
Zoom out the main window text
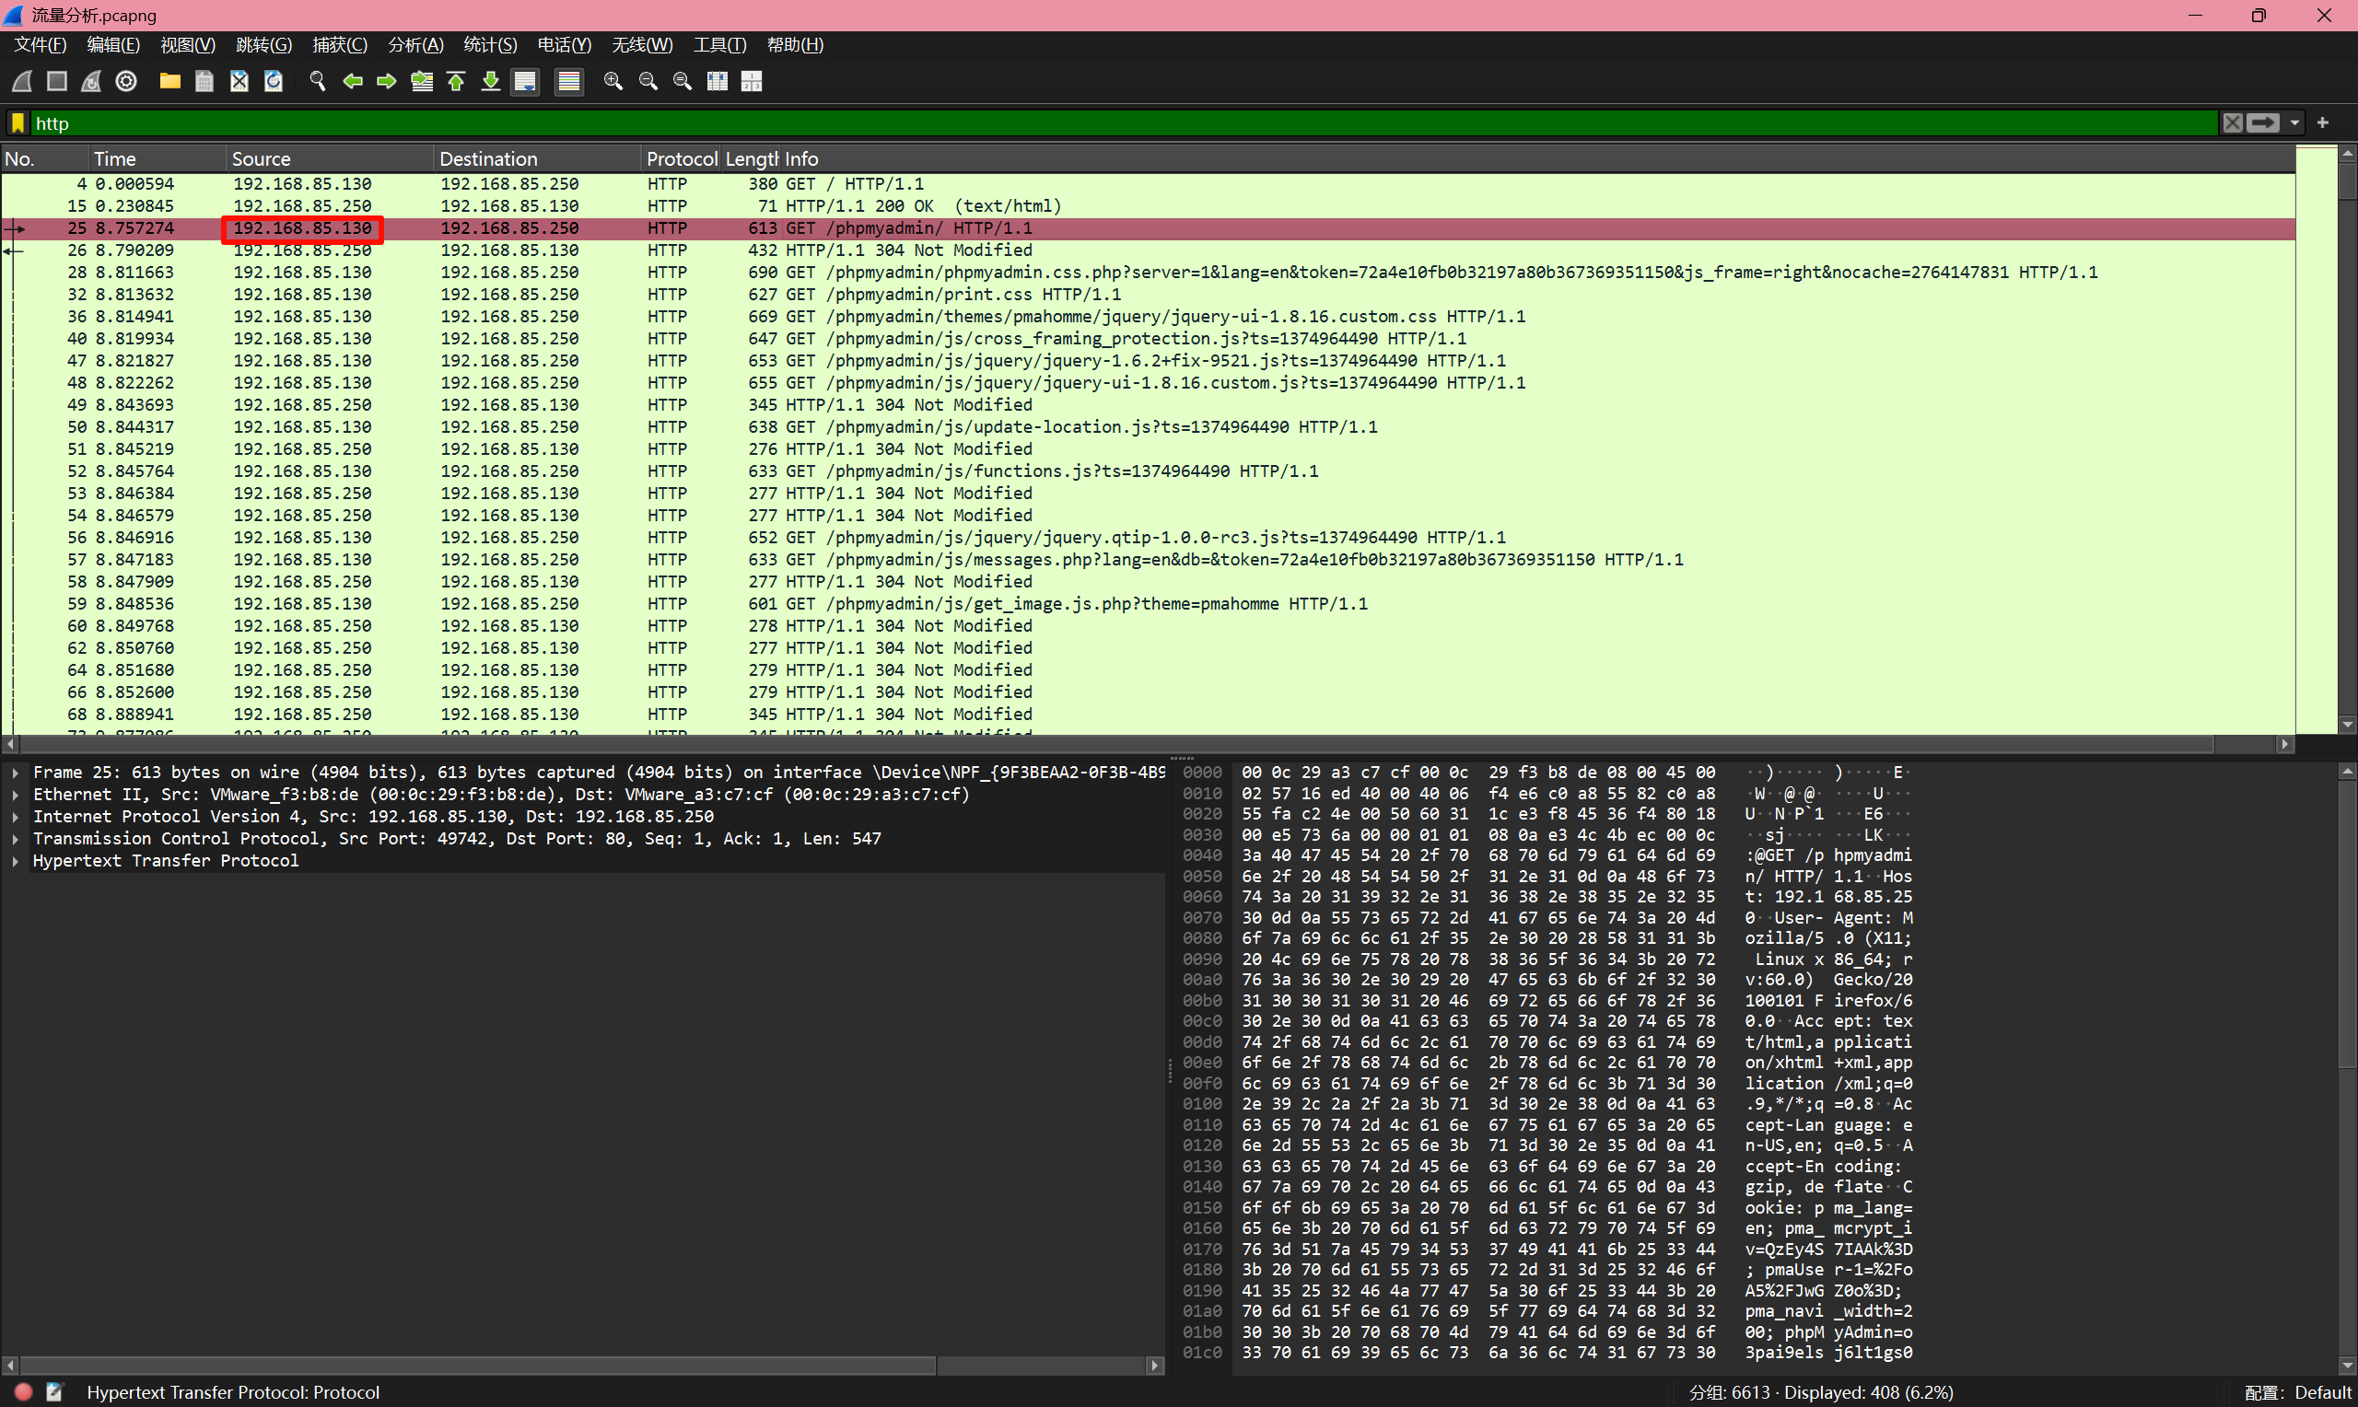[648, 82]
